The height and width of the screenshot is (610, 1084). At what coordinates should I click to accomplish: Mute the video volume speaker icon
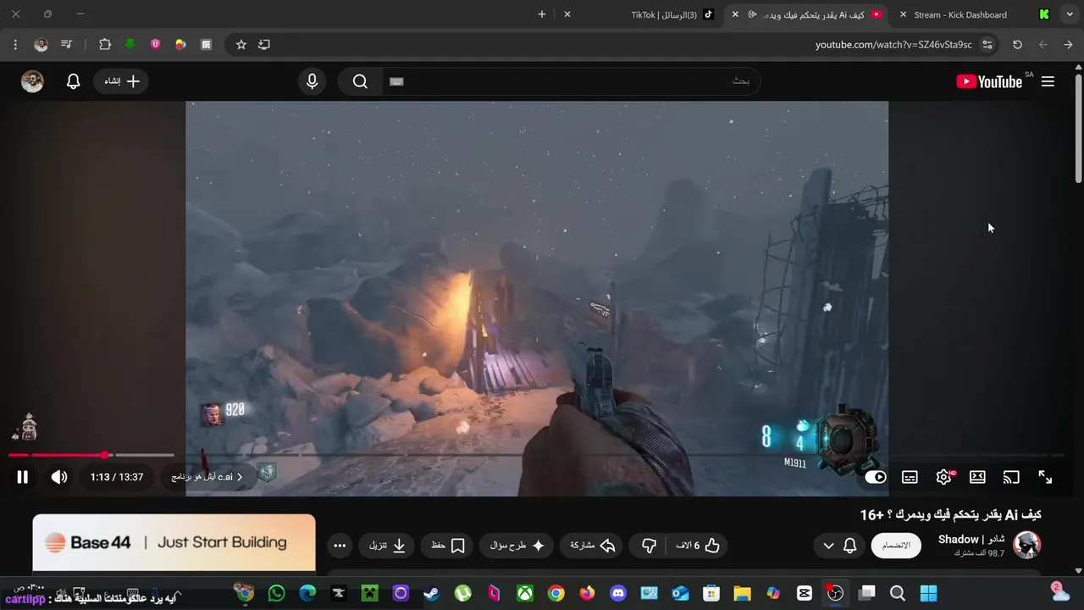(x=59, y=477)
